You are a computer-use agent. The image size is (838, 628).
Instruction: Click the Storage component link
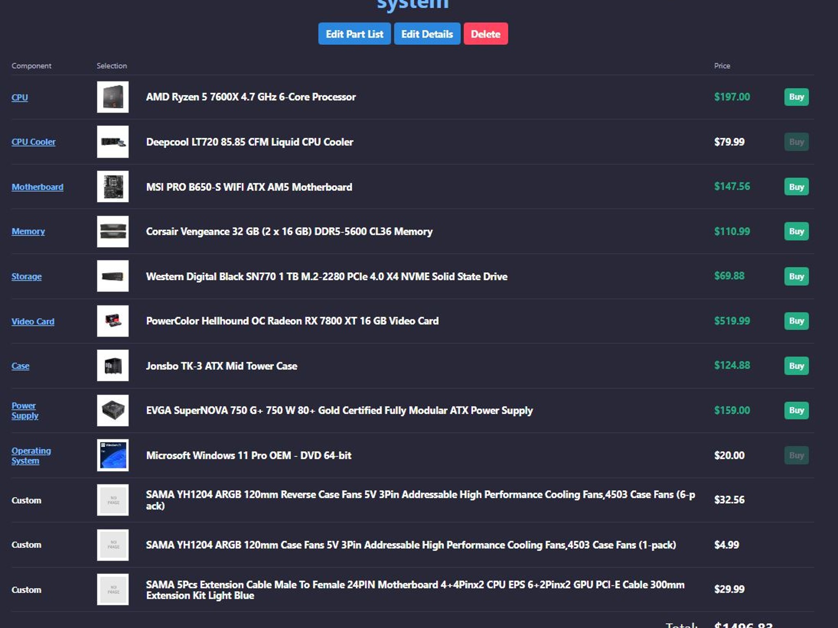click(x=27, y=276)
